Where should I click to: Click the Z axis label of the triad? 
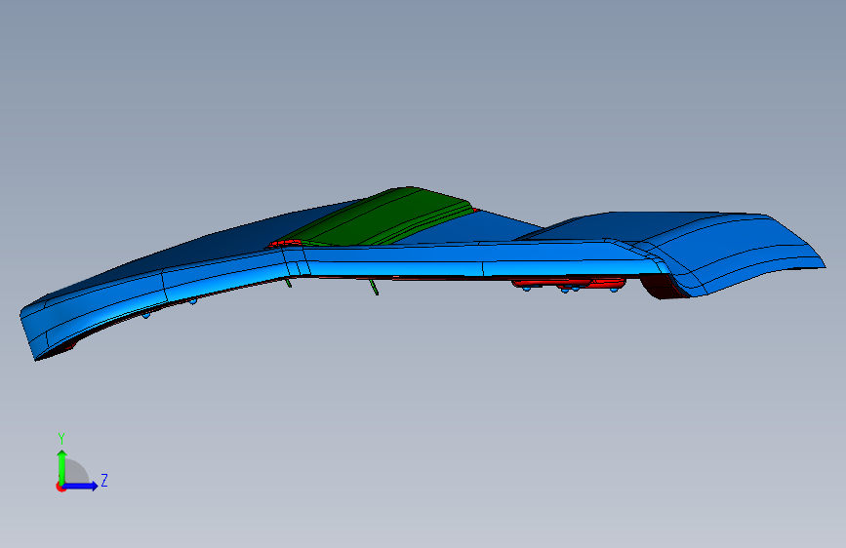tap(104, 480)
